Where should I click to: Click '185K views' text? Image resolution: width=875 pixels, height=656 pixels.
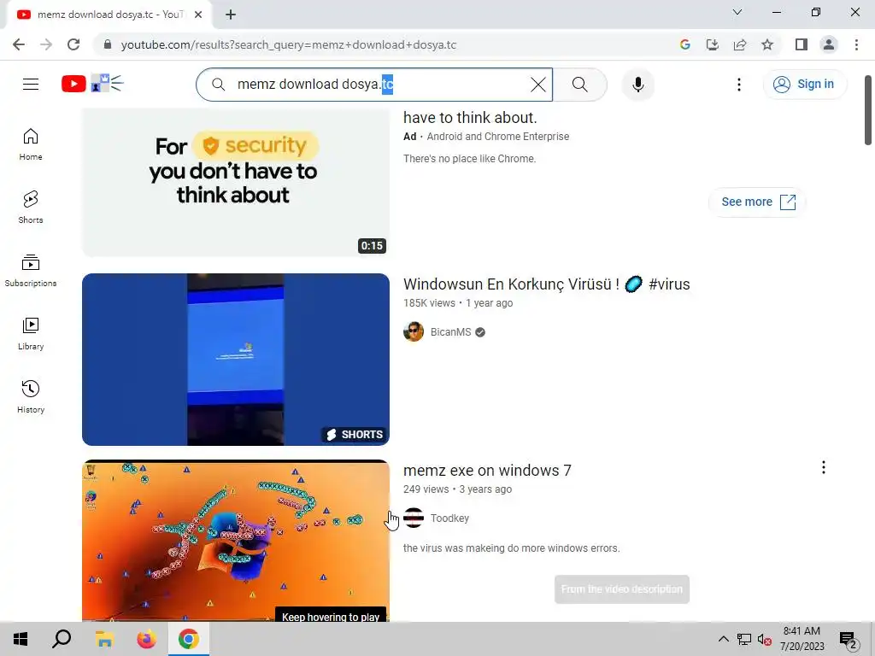(x=429, y=303)
